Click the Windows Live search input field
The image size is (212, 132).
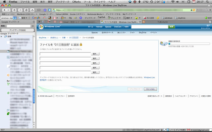150,27
